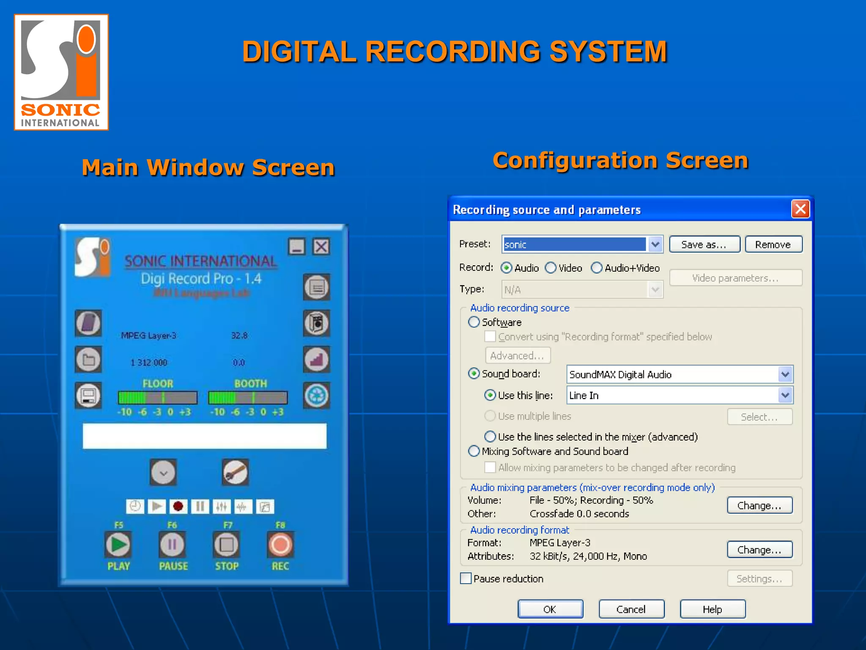Click the green PLAY button
866x650 pixels.
(118, 545)
